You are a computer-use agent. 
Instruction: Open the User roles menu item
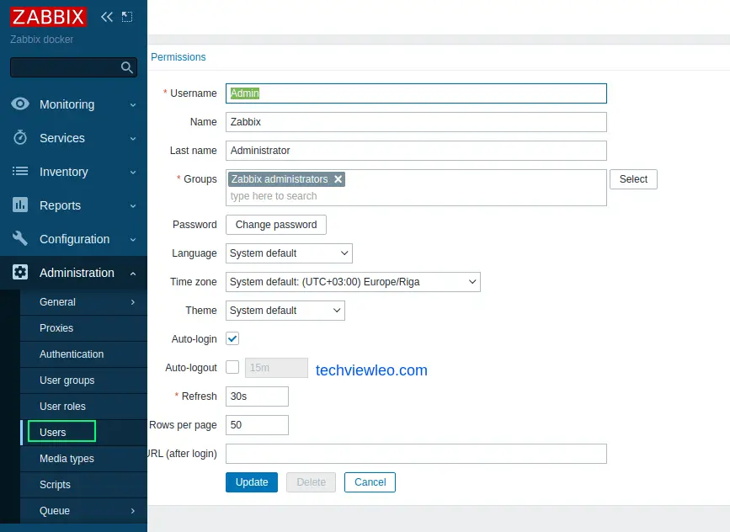pyautogui.click(x=84, y=407)
